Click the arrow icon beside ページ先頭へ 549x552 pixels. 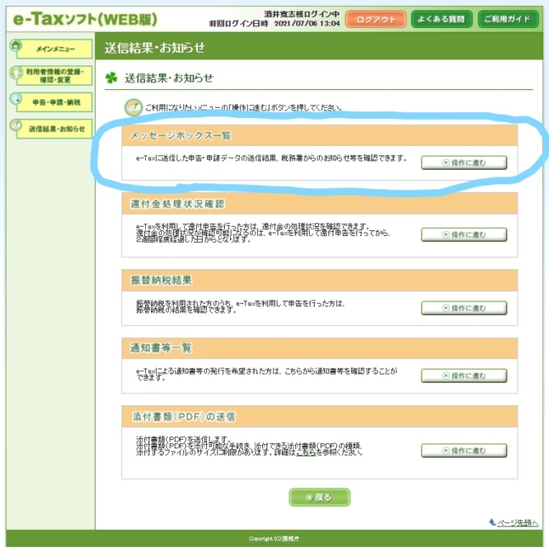492,522
